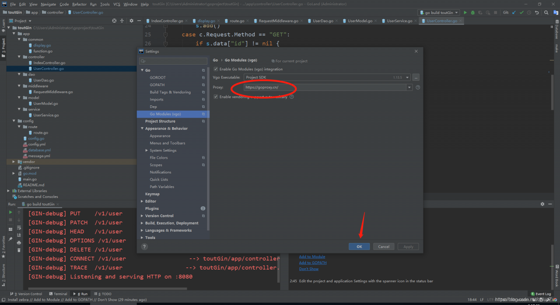Pin the Run tab
Image resolution: width=560 pixels, height=305 pixels.
click(x=10, y=239)
